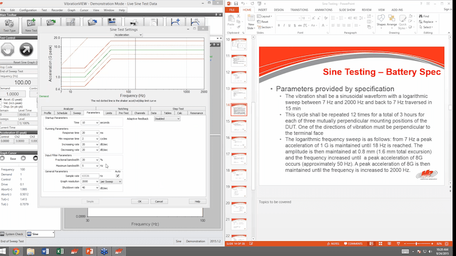Click the Sample rate input field

tap(90, 176)
